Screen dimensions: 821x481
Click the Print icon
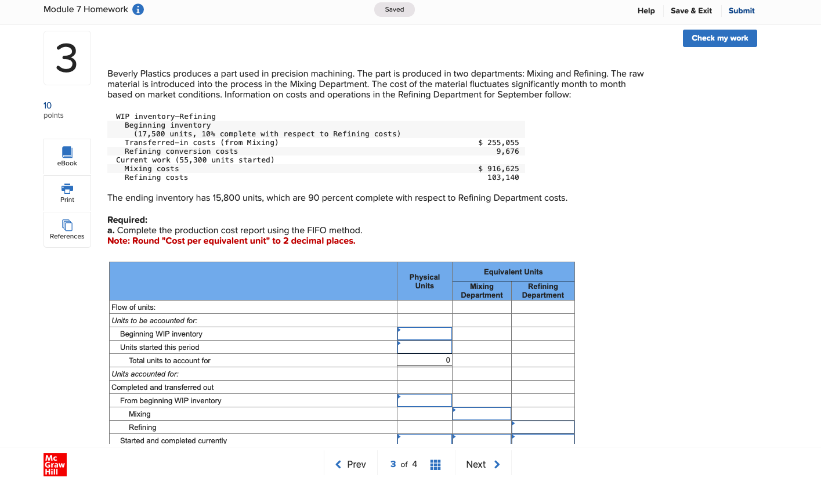coord(67,193)
